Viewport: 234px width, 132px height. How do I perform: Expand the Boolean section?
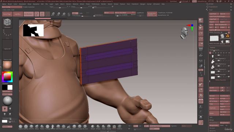pos(212,128)
